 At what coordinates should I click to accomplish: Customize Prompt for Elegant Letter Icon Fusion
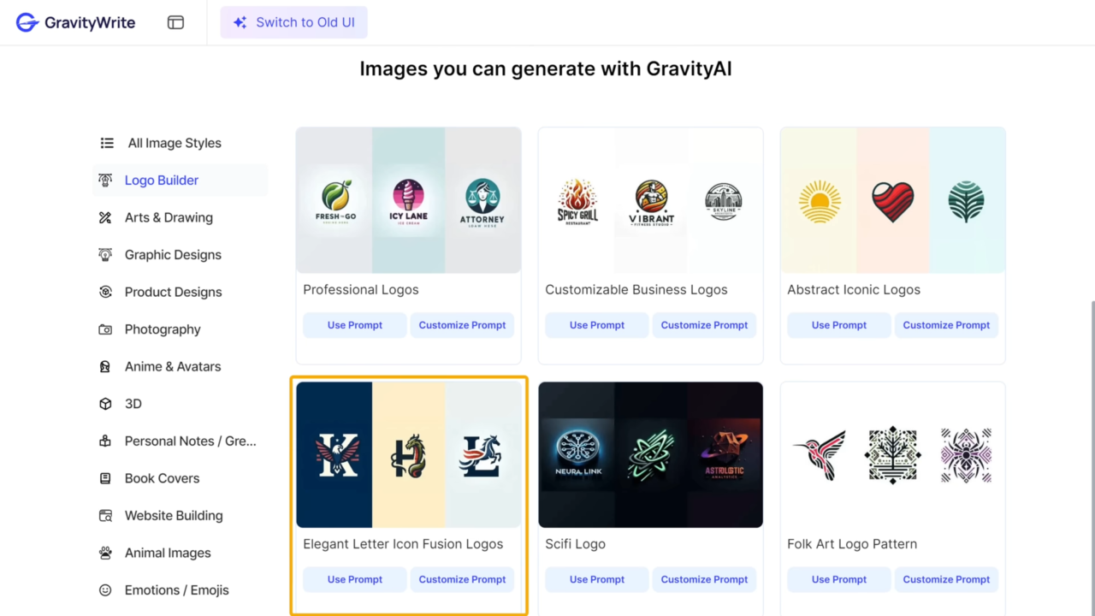click(462, 579)
